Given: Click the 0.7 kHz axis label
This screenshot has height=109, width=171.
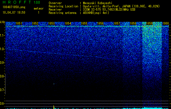Looking at the screenshot, I should pos(2,90).
